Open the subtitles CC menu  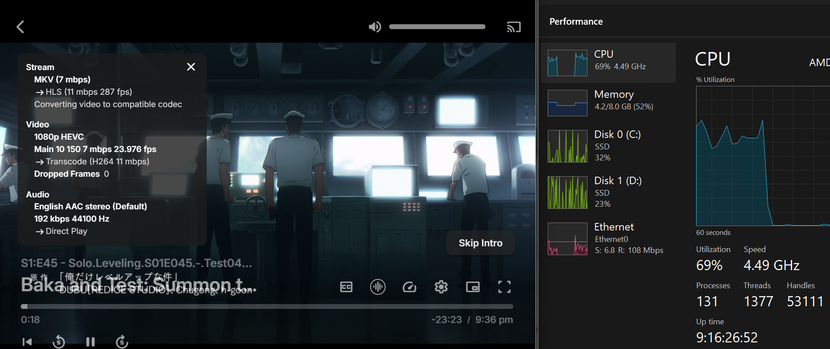click(x=346, y=287)
